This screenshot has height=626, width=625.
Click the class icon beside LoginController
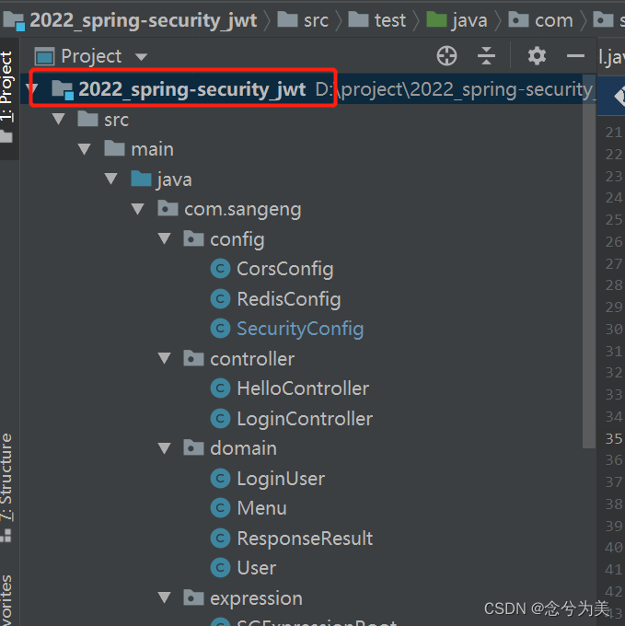220,418
